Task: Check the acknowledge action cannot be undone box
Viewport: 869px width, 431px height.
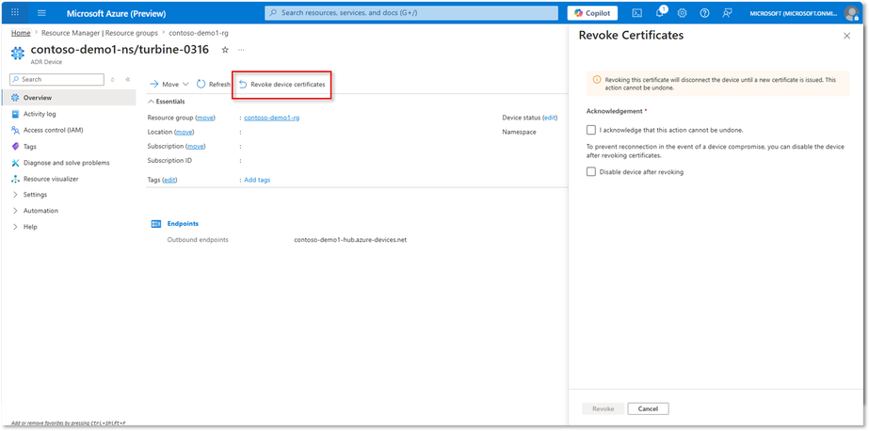Action: [591, 130]
